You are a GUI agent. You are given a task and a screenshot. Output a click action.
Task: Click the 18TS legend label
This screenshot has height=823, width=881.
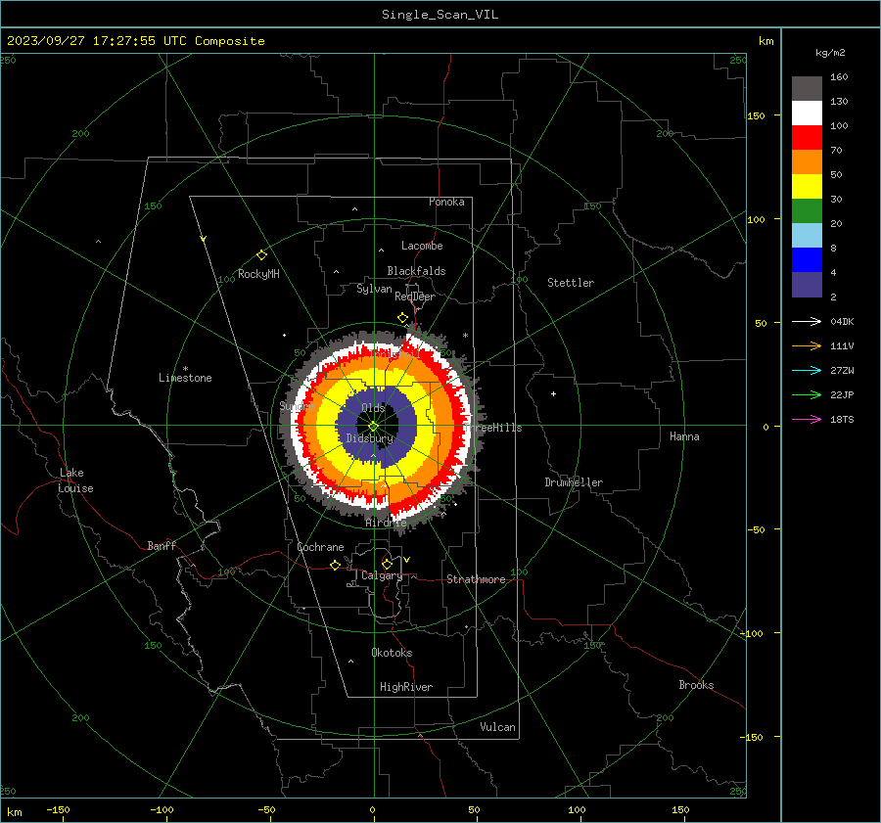click(842, 420)
